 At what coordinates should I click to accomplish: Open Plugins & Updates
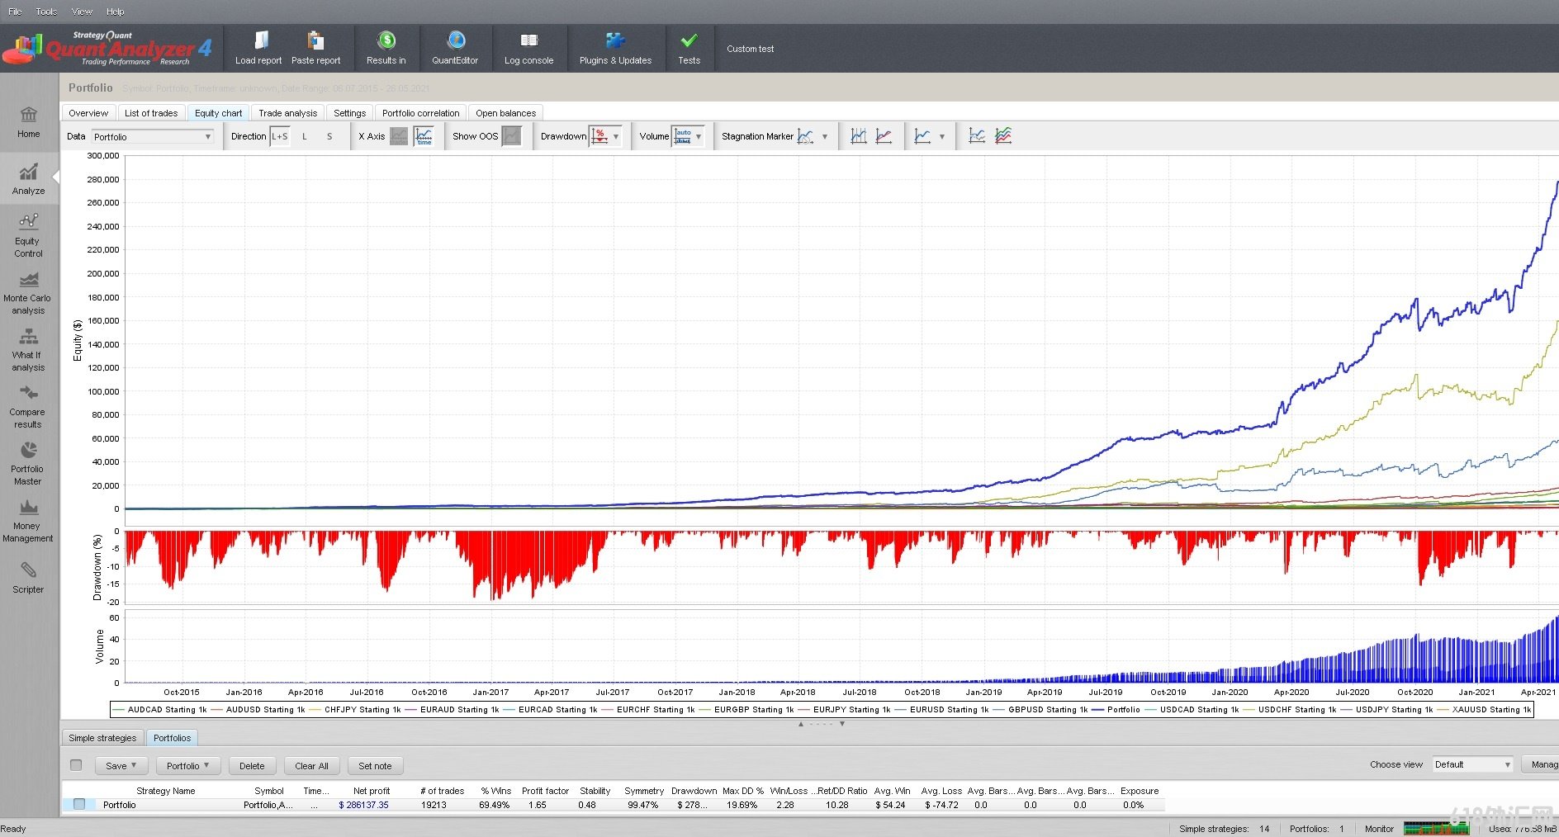615,48
